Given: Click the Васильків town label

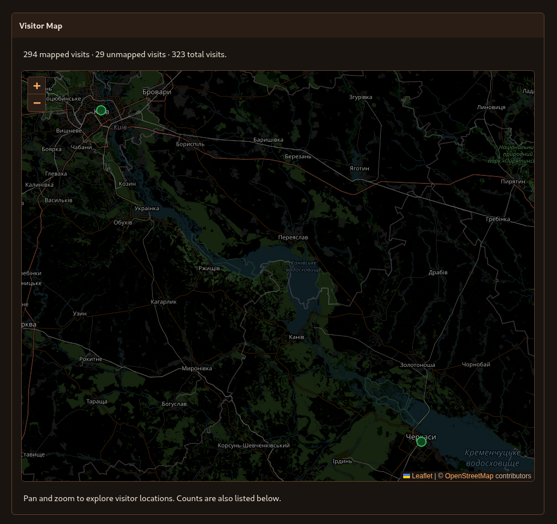Looking at the screenshot, I should 58,200.
